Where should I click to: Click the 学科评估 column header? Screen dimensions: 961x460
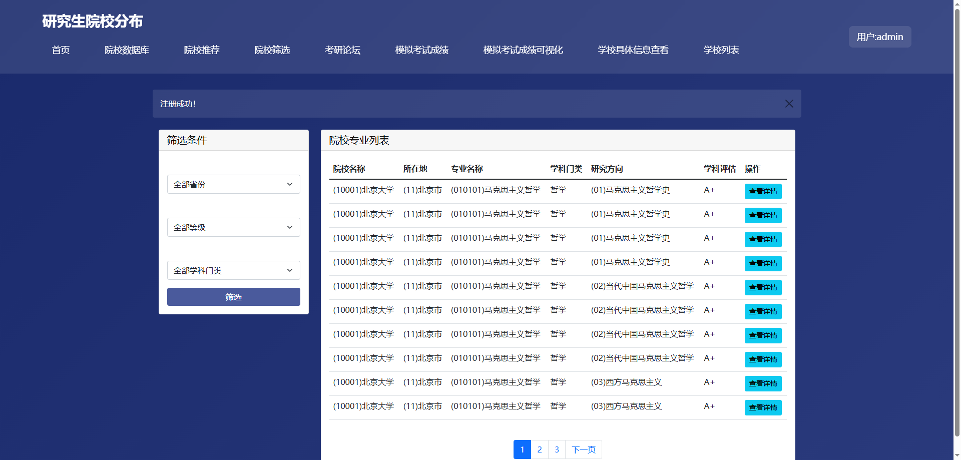click(720, 169)
